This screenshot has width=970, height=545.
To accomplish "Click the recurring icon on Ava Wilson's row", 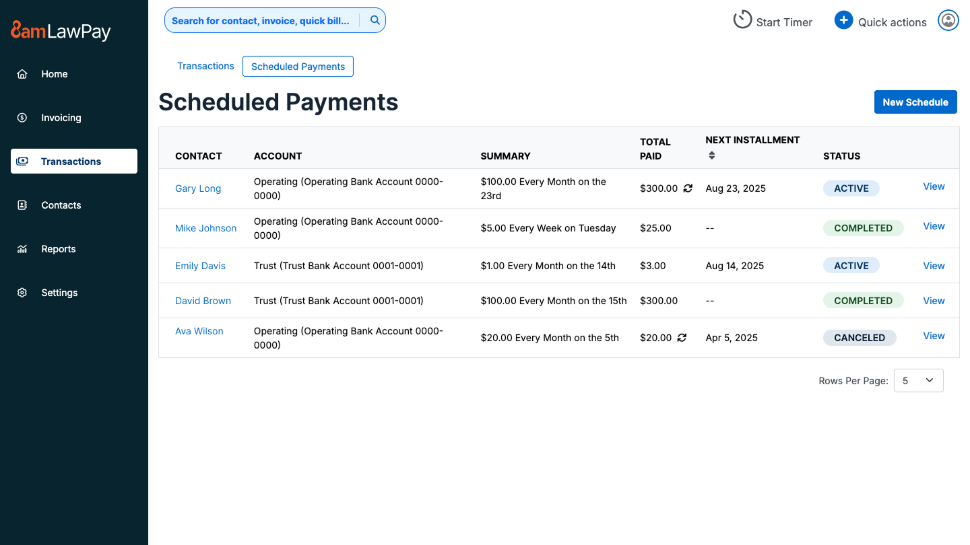I will 682,337.
